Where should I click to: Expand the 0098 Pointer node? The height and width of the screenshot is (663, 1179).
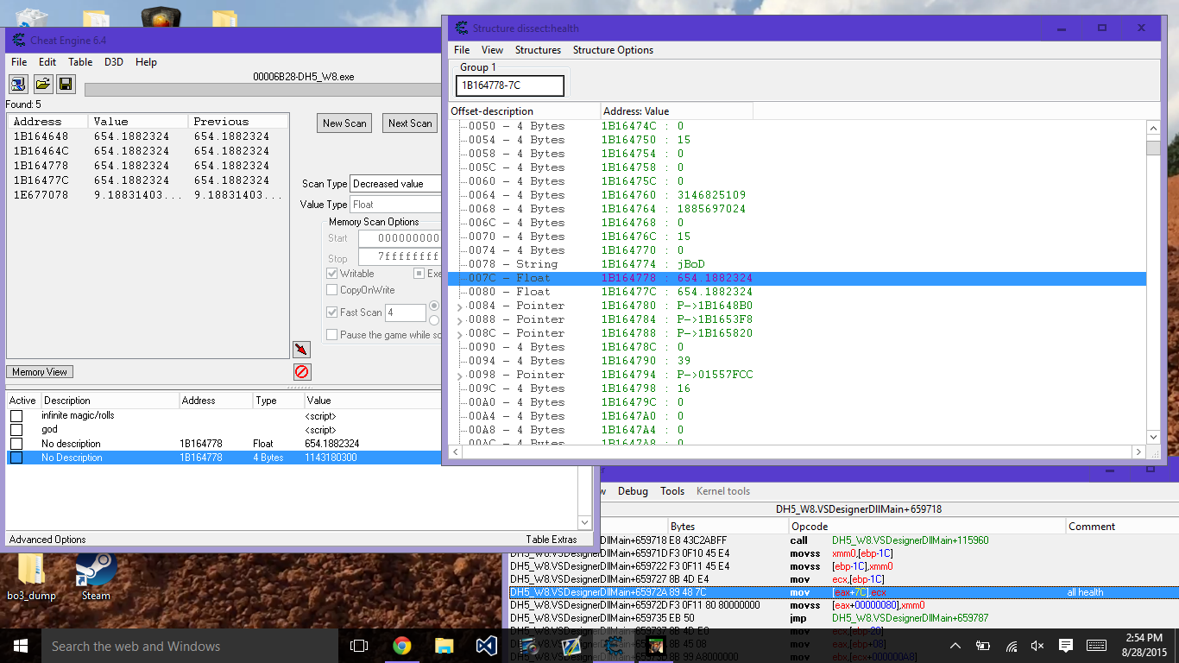coord(459,376)
